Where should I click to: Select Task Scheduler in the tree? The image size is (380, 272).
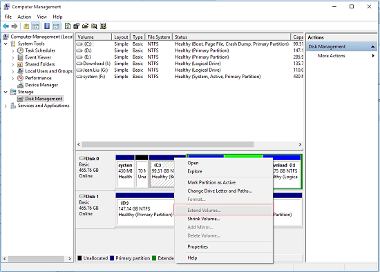40,50
